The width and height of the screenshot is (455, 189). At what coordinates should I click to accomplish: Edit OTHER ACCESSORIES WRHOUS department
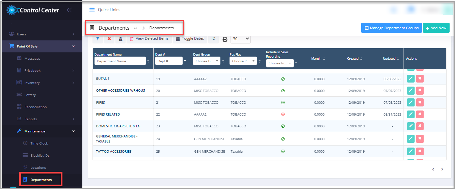click(x=410, y=91)
